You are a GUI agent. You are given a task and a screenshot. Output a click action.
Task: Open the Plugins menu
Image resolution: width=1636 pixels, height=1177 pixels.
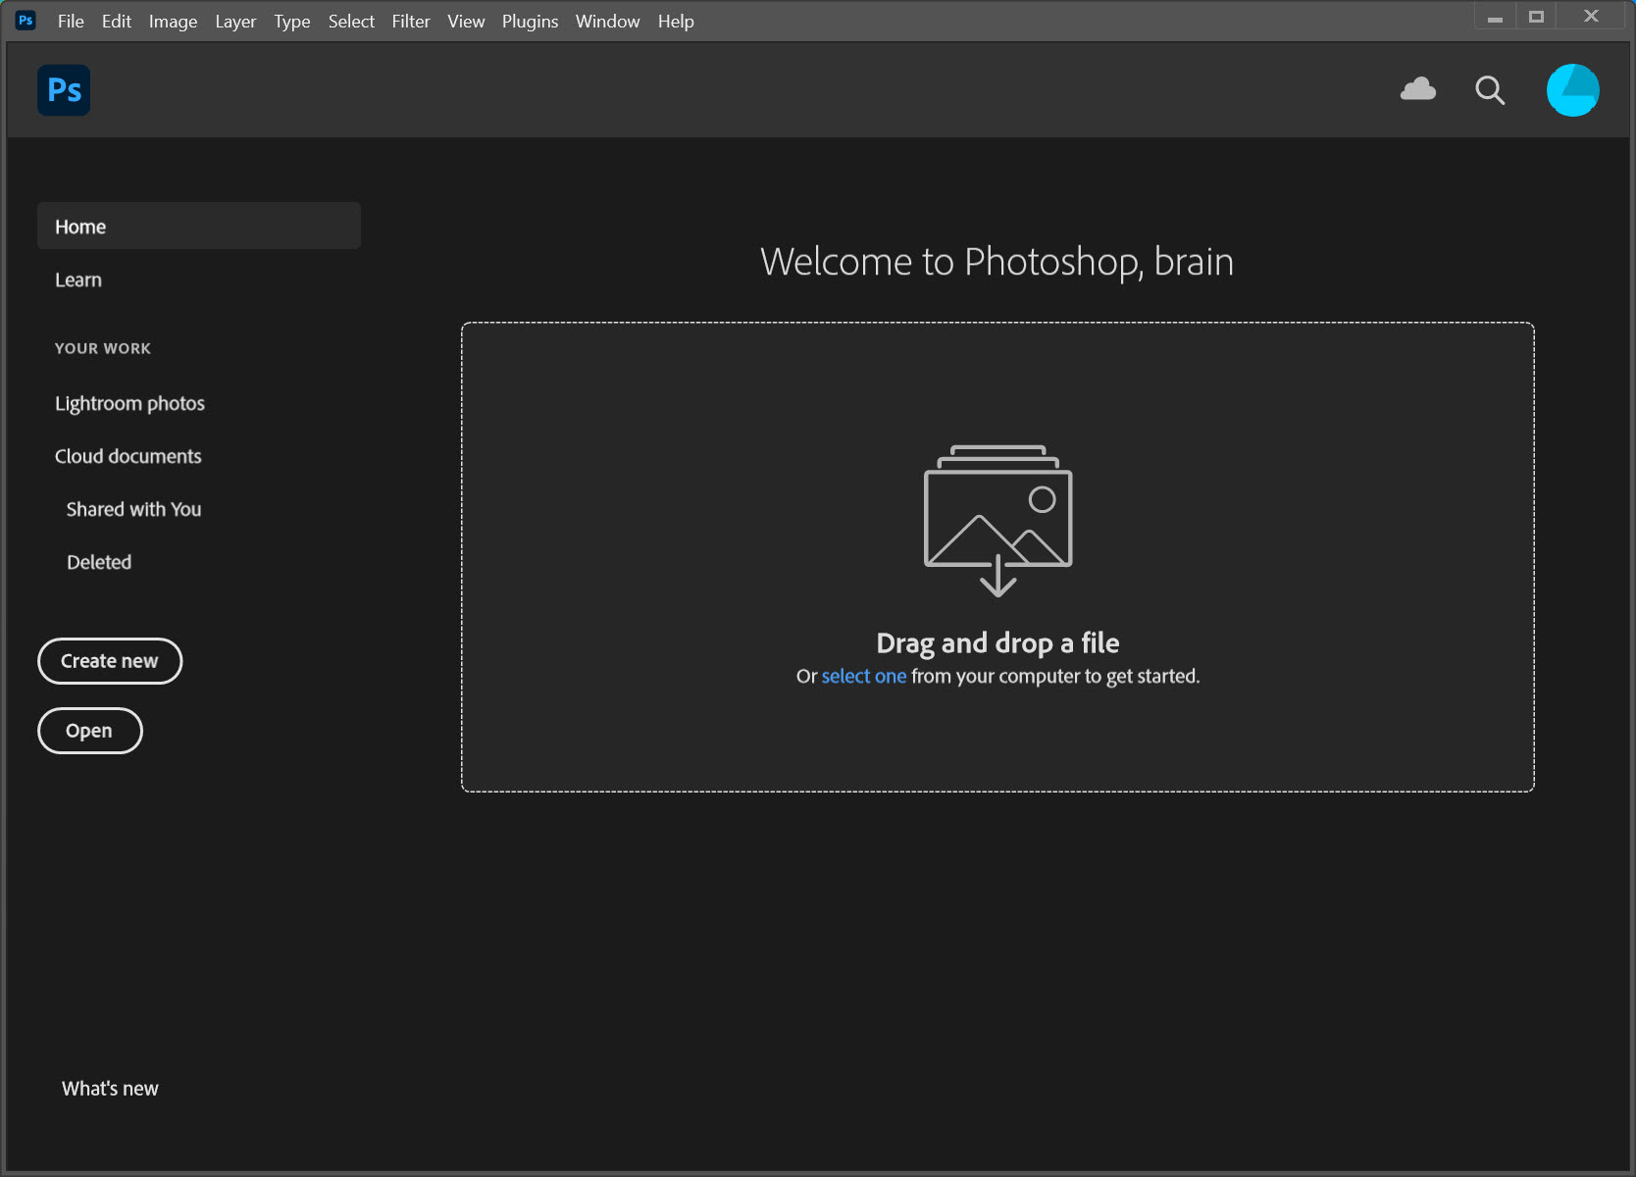tap(530, 21)
